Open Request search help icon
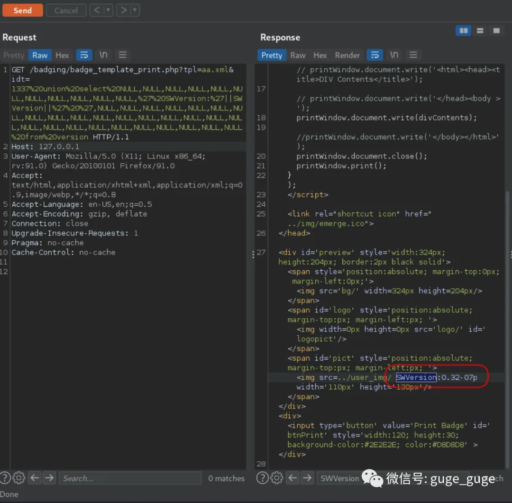Viewport: 512px width, 503px height. coord(5,478)
